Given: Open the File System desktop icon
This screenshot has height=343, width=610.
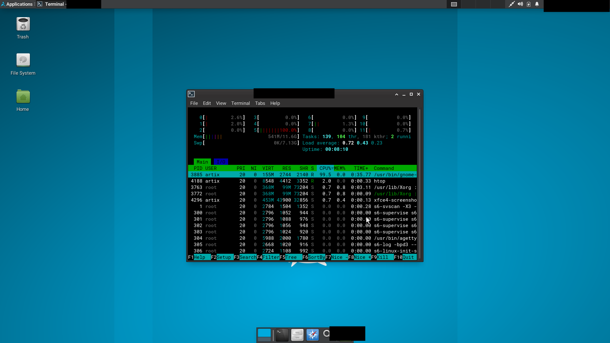Looking at the screenshot, I should pyautogui.click(x=23, y=64).
